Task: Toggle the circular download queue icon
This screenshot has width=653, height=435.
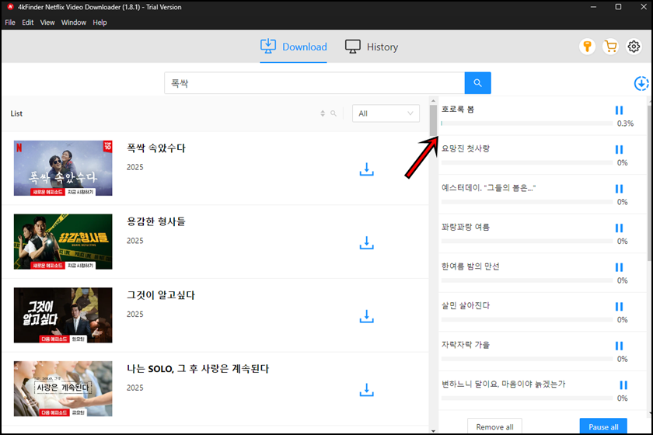Action: pos(641,83)
